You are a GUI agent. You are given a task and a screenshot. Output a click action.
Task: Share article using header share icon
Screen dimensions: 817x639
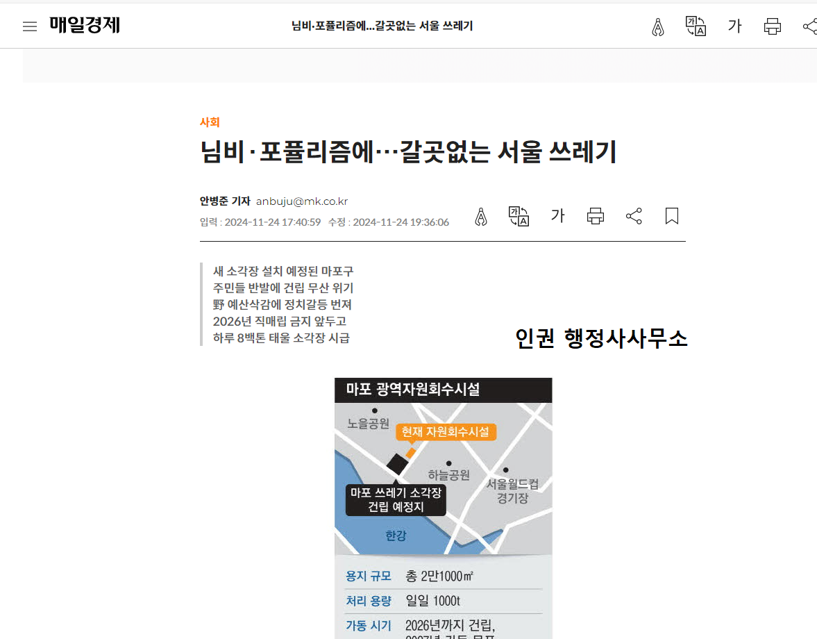click(809, 26)
